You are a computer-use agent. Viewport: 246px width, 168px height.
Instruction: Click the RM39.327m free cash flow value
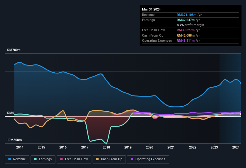[185, 30]
